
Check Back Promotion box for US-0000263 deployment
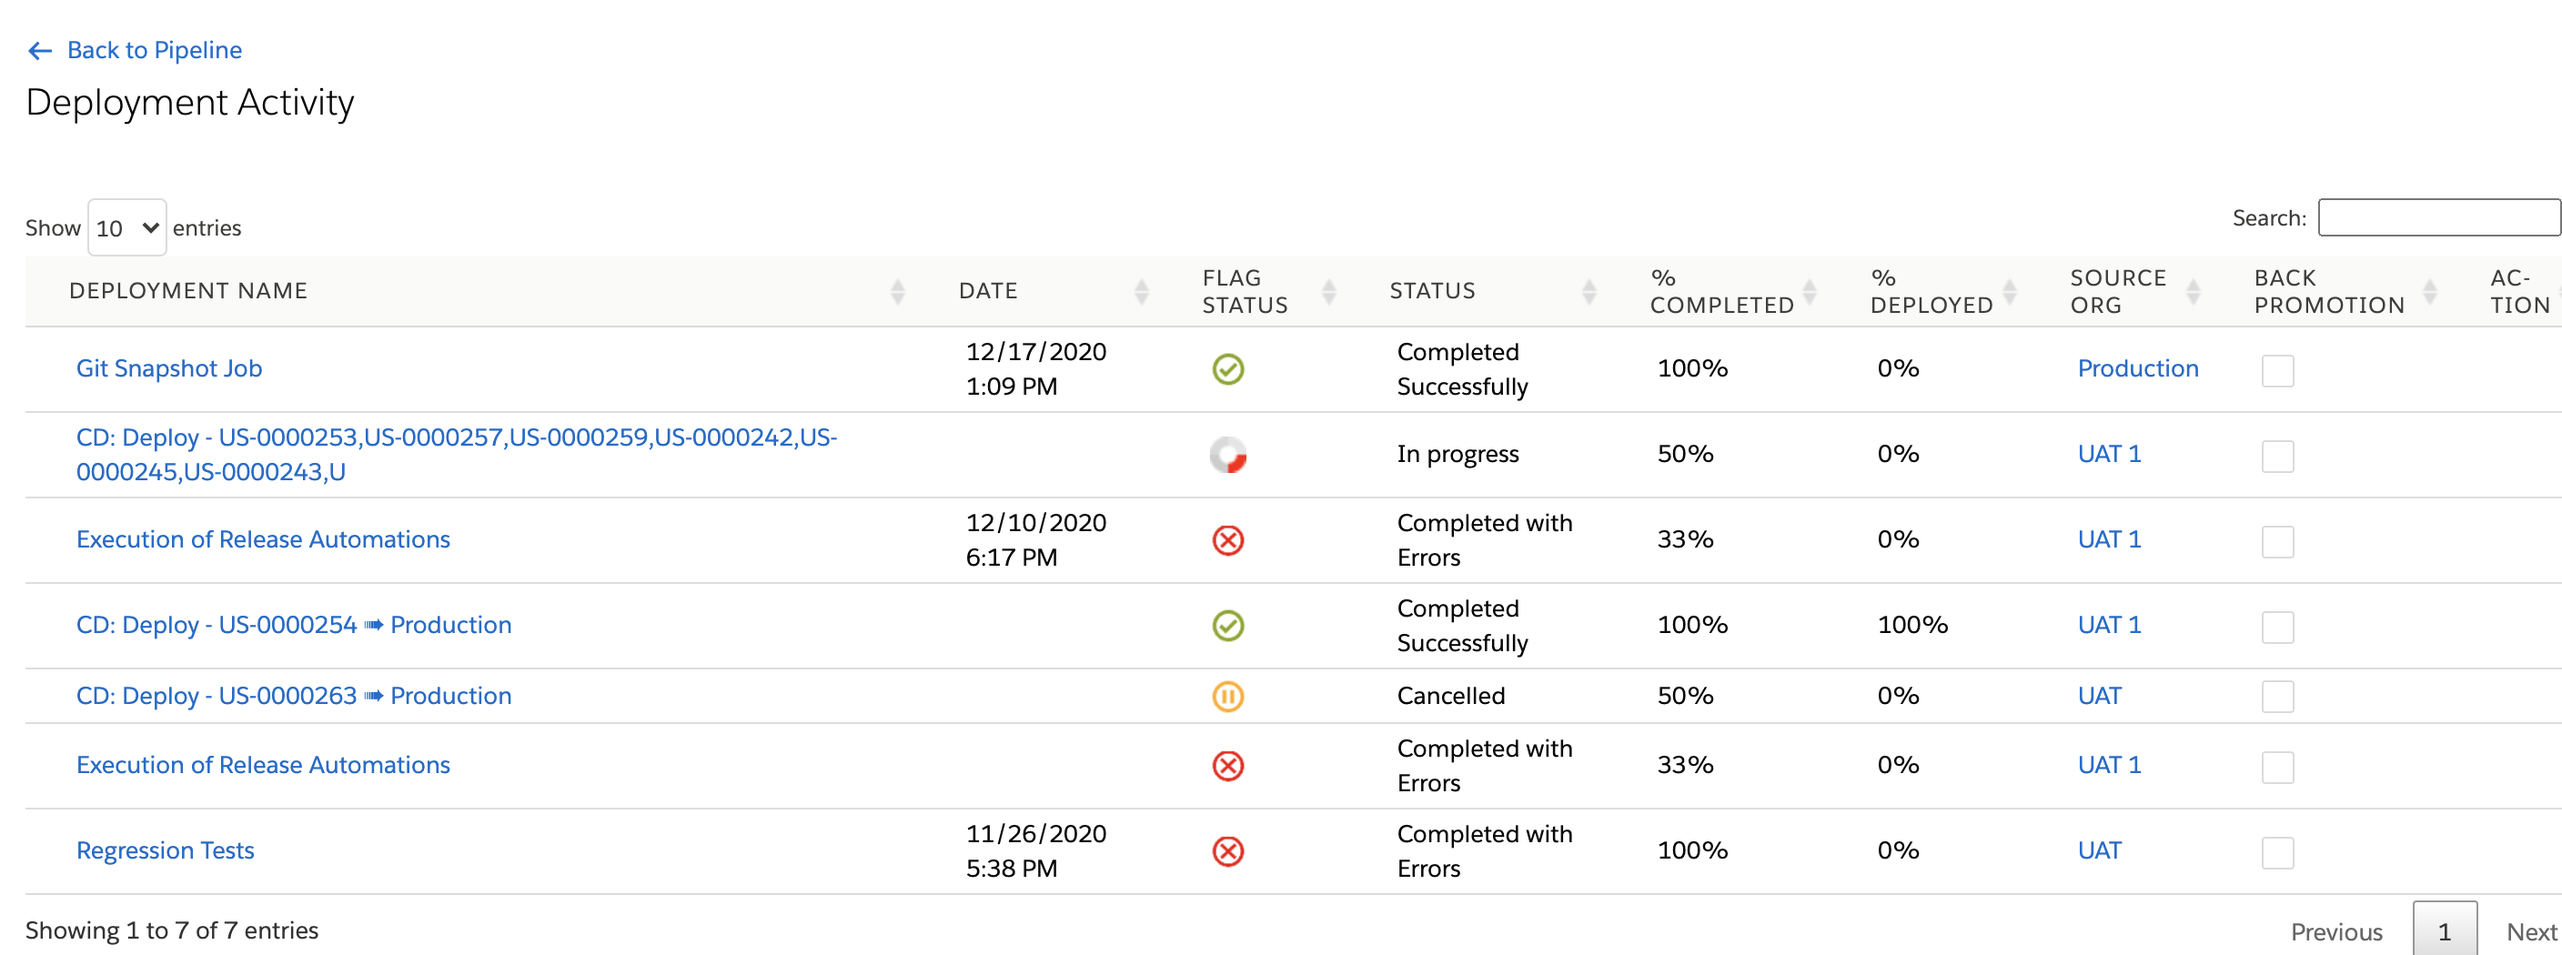click(x=2276, y=697)
